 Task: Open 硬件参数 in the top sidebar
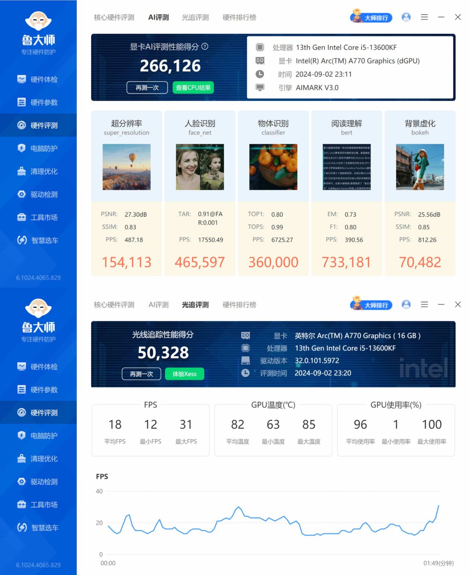click(x=38, y=102)
